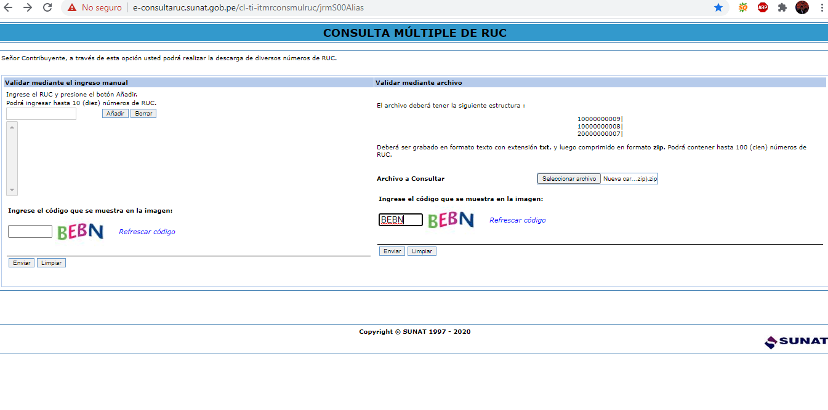Screen dimensions: 828x410
Task: Refresh the captcha in the file section
Action: [518, 220]
